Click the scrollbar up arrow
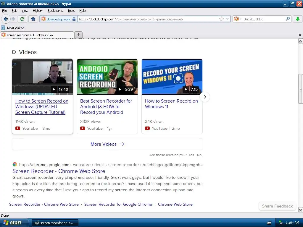The image size is (303, 227). click(x=301, y=41)
